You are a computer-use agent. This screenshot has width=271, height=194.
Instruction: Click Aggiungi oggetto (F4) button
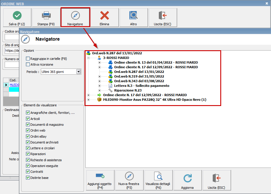100,180
